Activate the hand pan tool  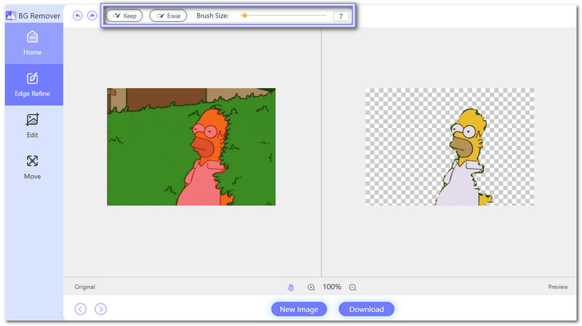pyautogui.click(x=290, y=287)
